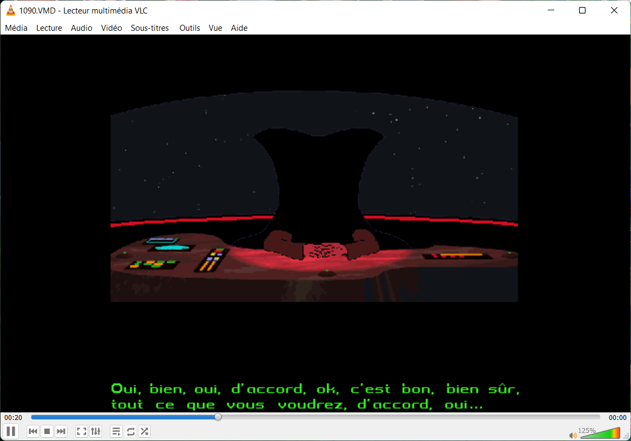Stop playback with the stop button
The image size is (631, 441).
point(47,431)
